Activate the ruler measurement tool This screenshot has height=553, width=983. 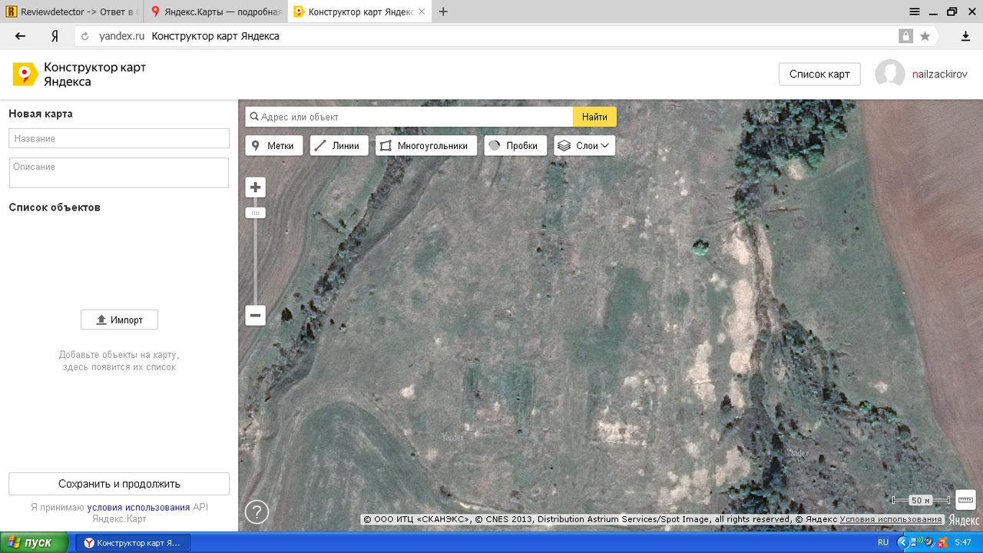tap(965, 500)
